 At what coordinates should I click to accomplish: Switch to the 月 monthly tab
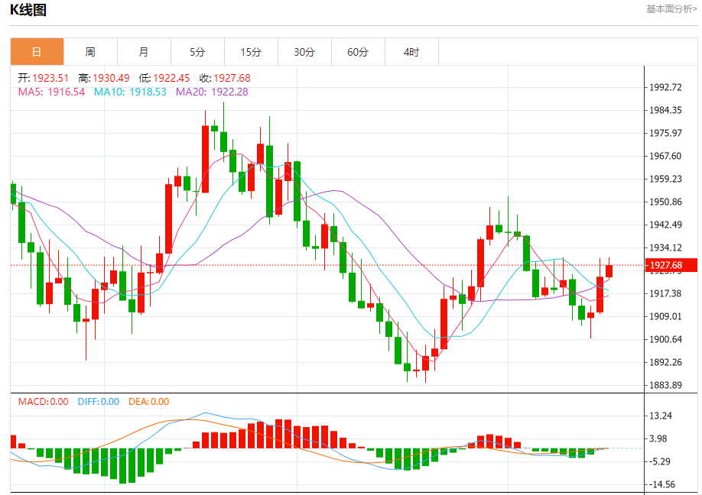pyautogui.click(x=144, y=52)
